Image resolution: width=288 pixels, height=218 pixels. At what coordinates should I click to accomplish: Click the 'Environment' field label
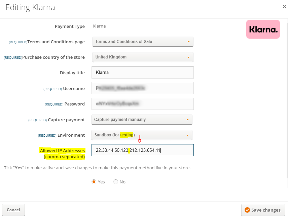(x=71, y=135)
